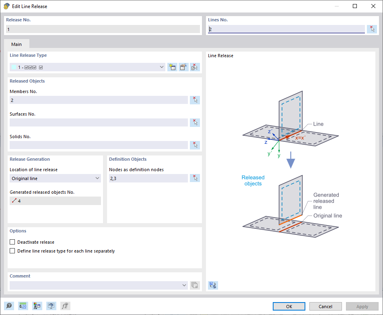Viewport: 383px width, 315px height.
Task: Cancel the Edit Line Release dialog
Action: point(325,306)
